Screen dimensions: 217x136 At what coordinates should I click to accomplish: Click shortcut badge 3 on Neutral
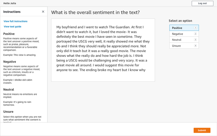(195, 40)
